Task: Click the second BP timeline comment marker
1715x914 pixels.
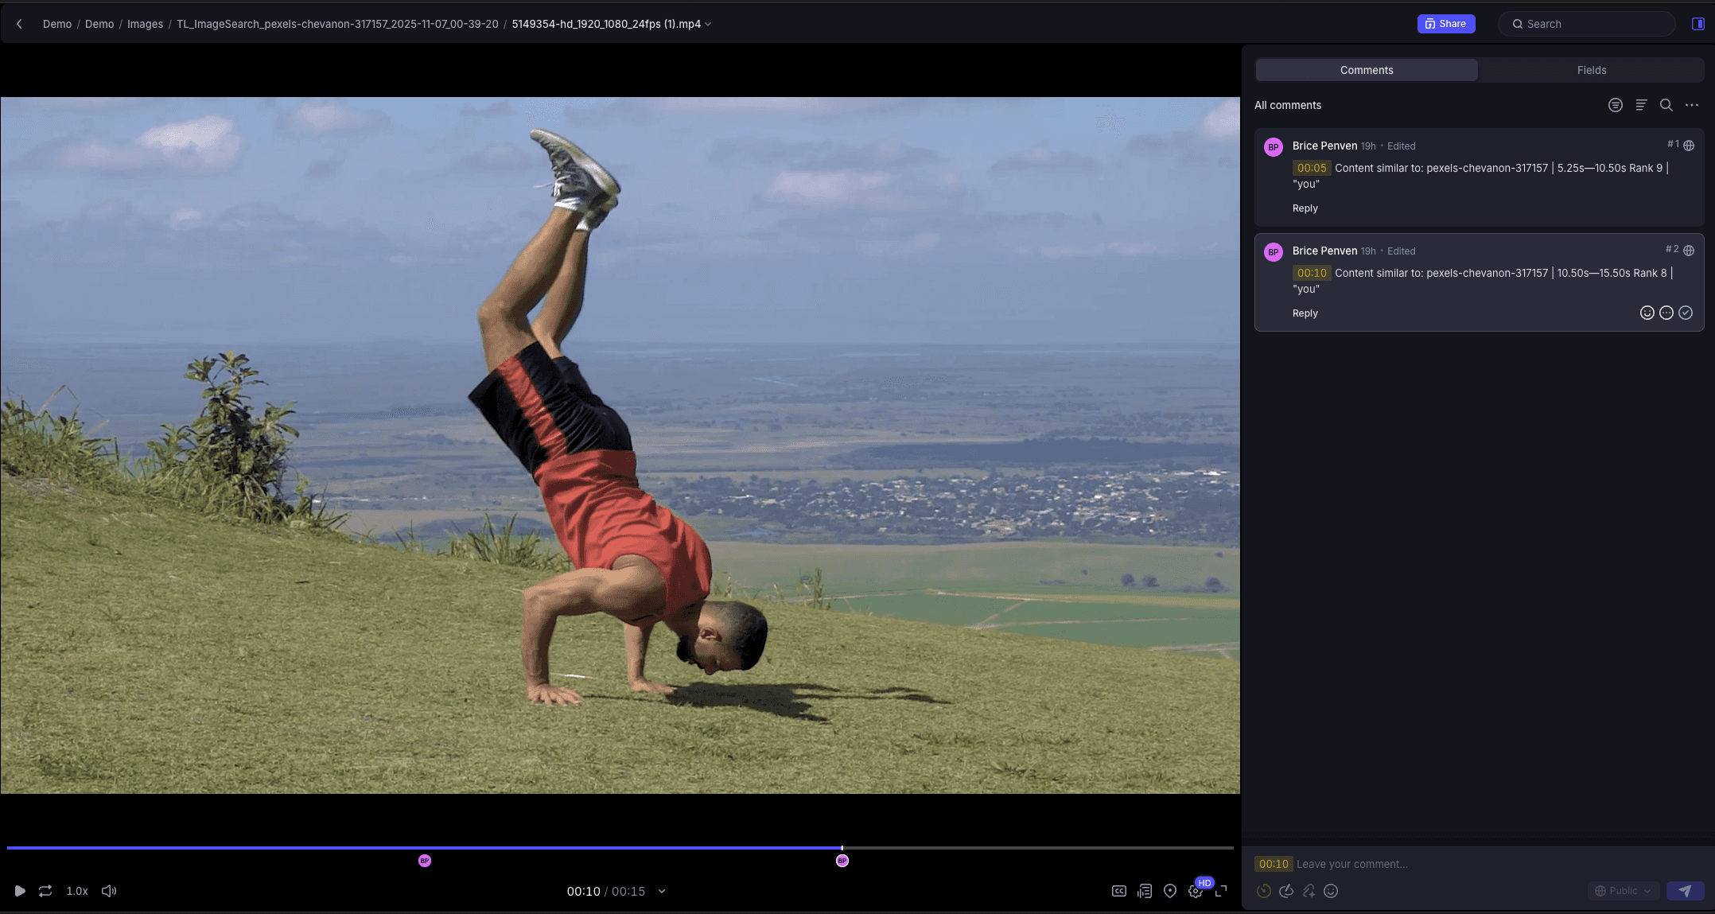Action: (842, 861)
